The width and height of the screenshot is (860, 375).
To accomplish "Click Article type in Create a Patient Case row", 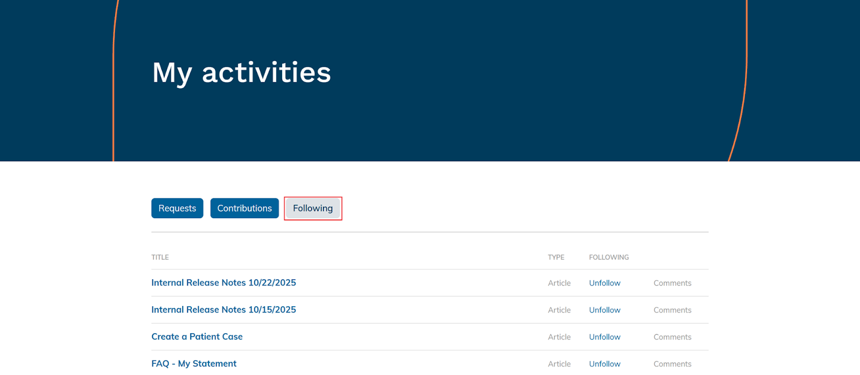I will 559,337.
